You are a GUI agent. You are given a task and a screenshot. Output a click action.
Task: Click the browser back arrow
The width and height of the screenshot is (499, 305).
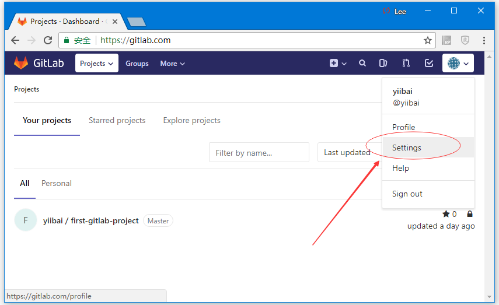coord(15,40)
